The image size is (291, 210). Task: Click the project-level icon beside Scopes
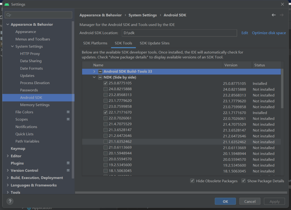point(68,119)
